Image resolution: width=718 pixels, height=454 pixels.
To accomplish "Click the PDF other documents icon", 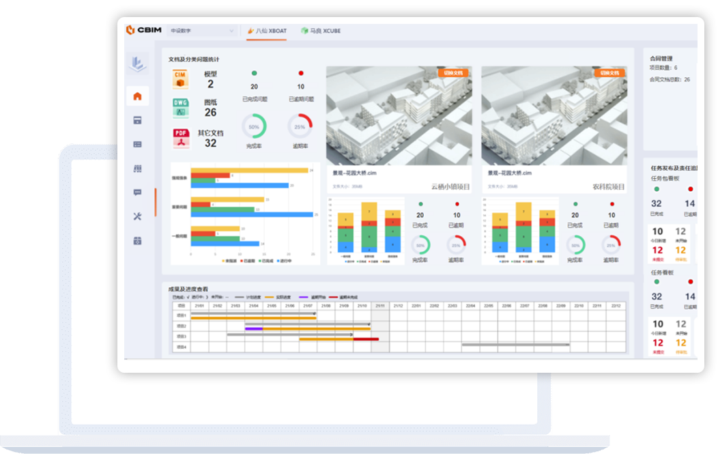I will click(180, 138).
